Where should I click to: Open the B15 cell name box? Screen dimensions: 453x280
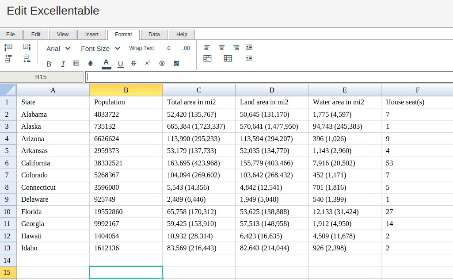tap(41, 77)
